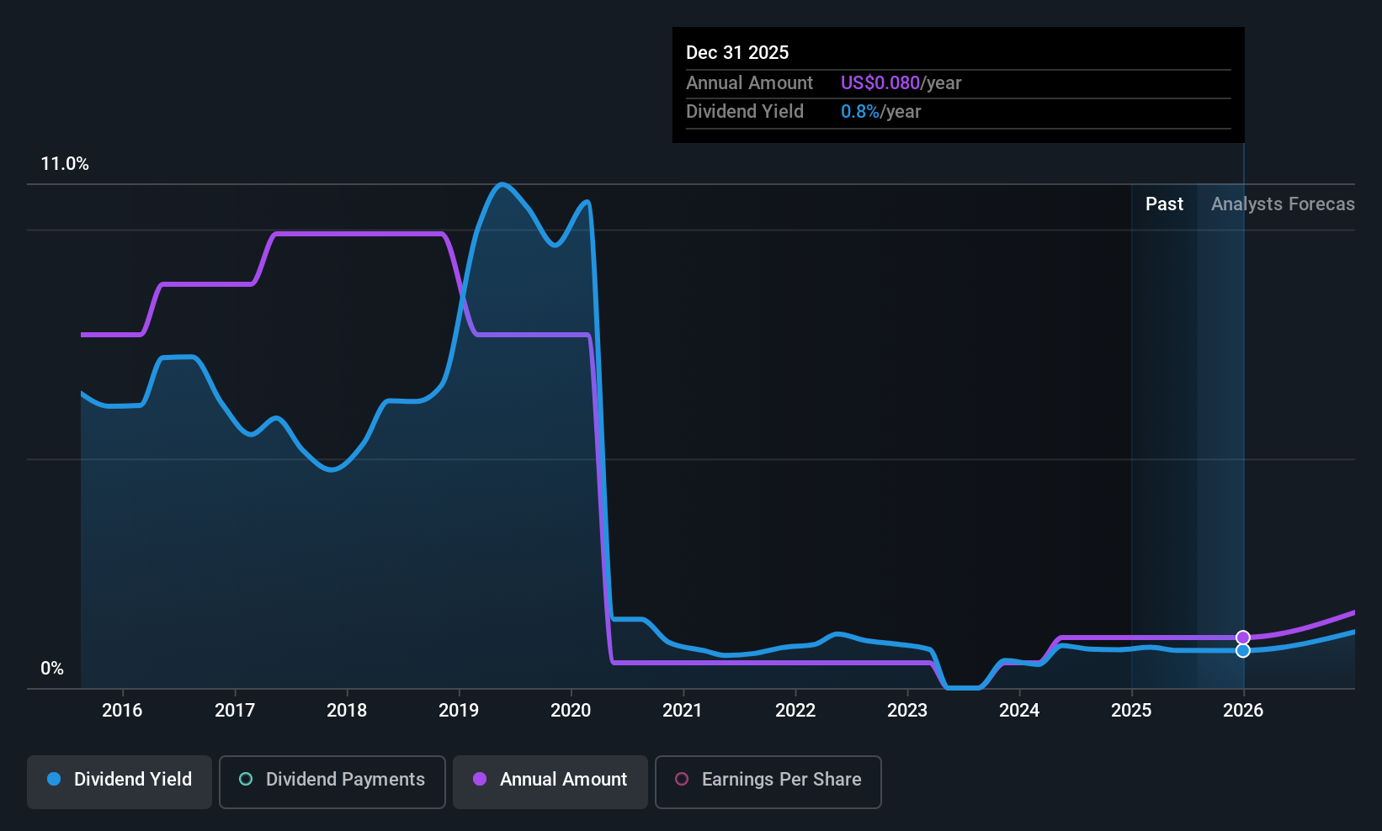
Task: Click the 11.0% y-axis label
Action: 65,163
